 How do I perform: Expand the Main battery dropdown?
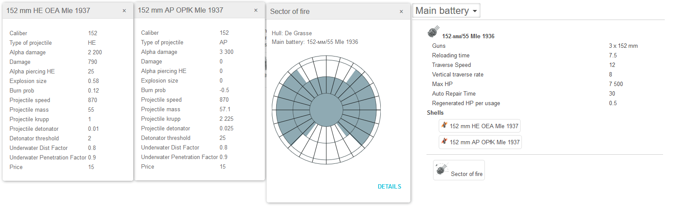coord(446,11)
